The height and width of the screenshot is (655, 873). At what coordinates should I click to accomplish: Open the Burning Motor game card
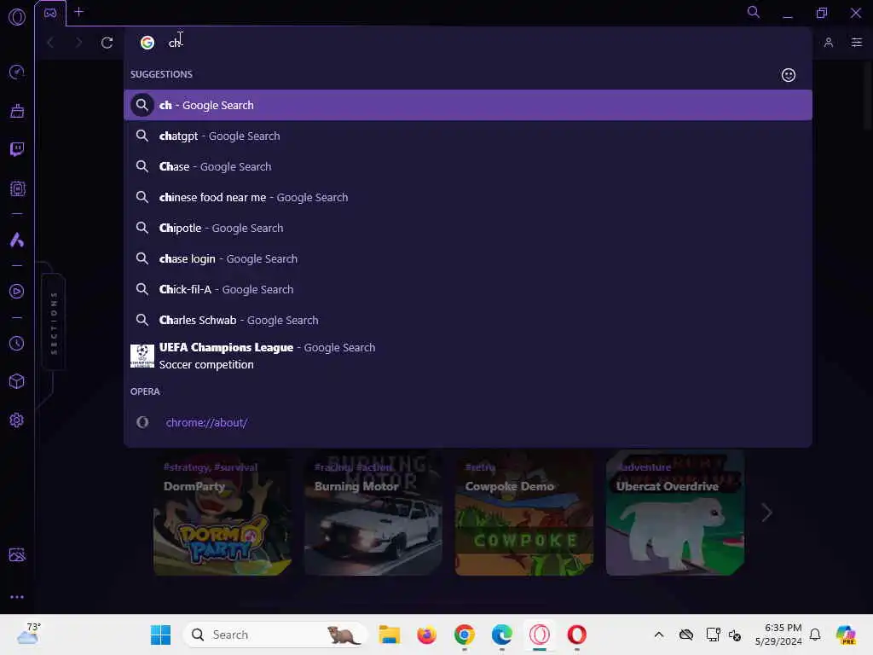point(373,513)
